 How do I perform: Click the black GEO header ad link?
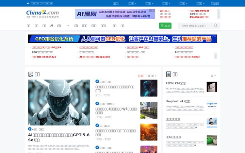(198, 14)
